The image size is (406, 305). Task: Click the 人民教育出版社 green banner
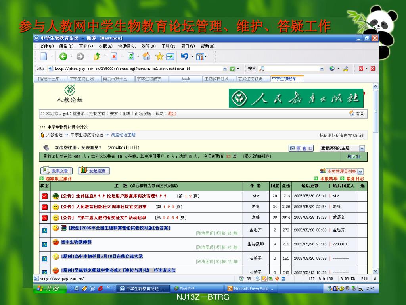click(296, 98)
